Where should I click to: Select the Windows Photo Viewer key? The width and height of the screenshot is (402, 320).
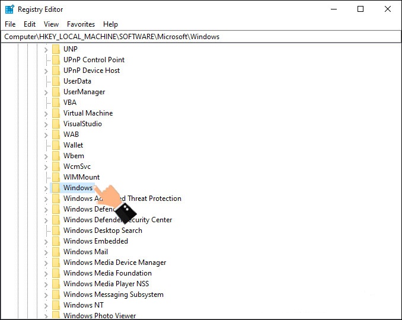(x=100, y=316)
